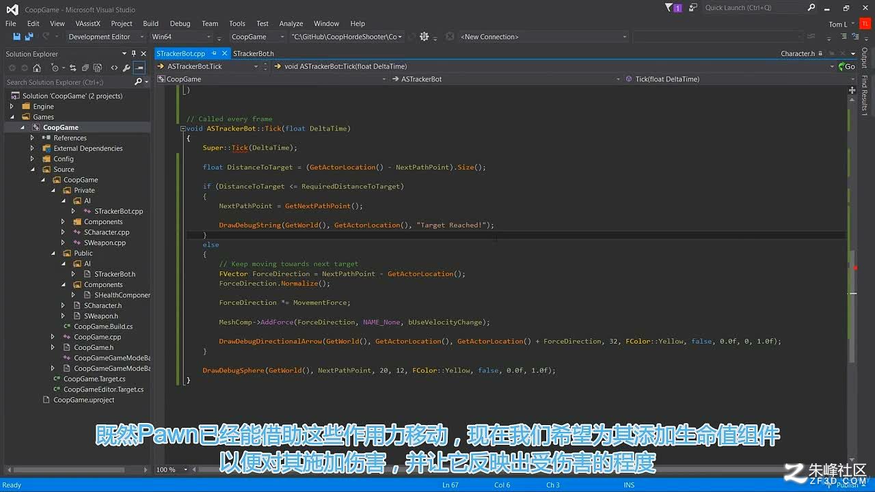Select the CoopGame project node
The height and width of the screenshot is (492, 875).
click(x=61, y=127)
